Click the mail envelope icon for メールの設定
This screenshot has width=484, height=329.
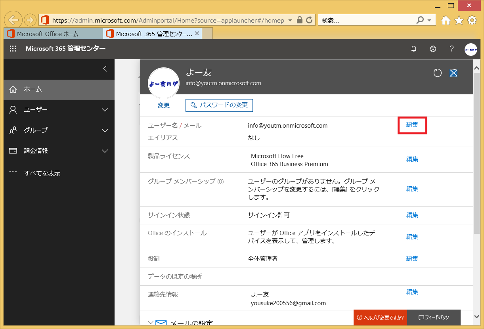coord(161,324)
